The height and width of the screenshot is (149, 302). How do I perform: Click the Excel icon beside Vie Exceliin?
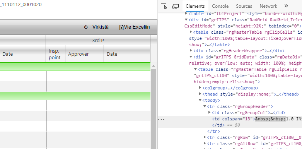point(121,27)
